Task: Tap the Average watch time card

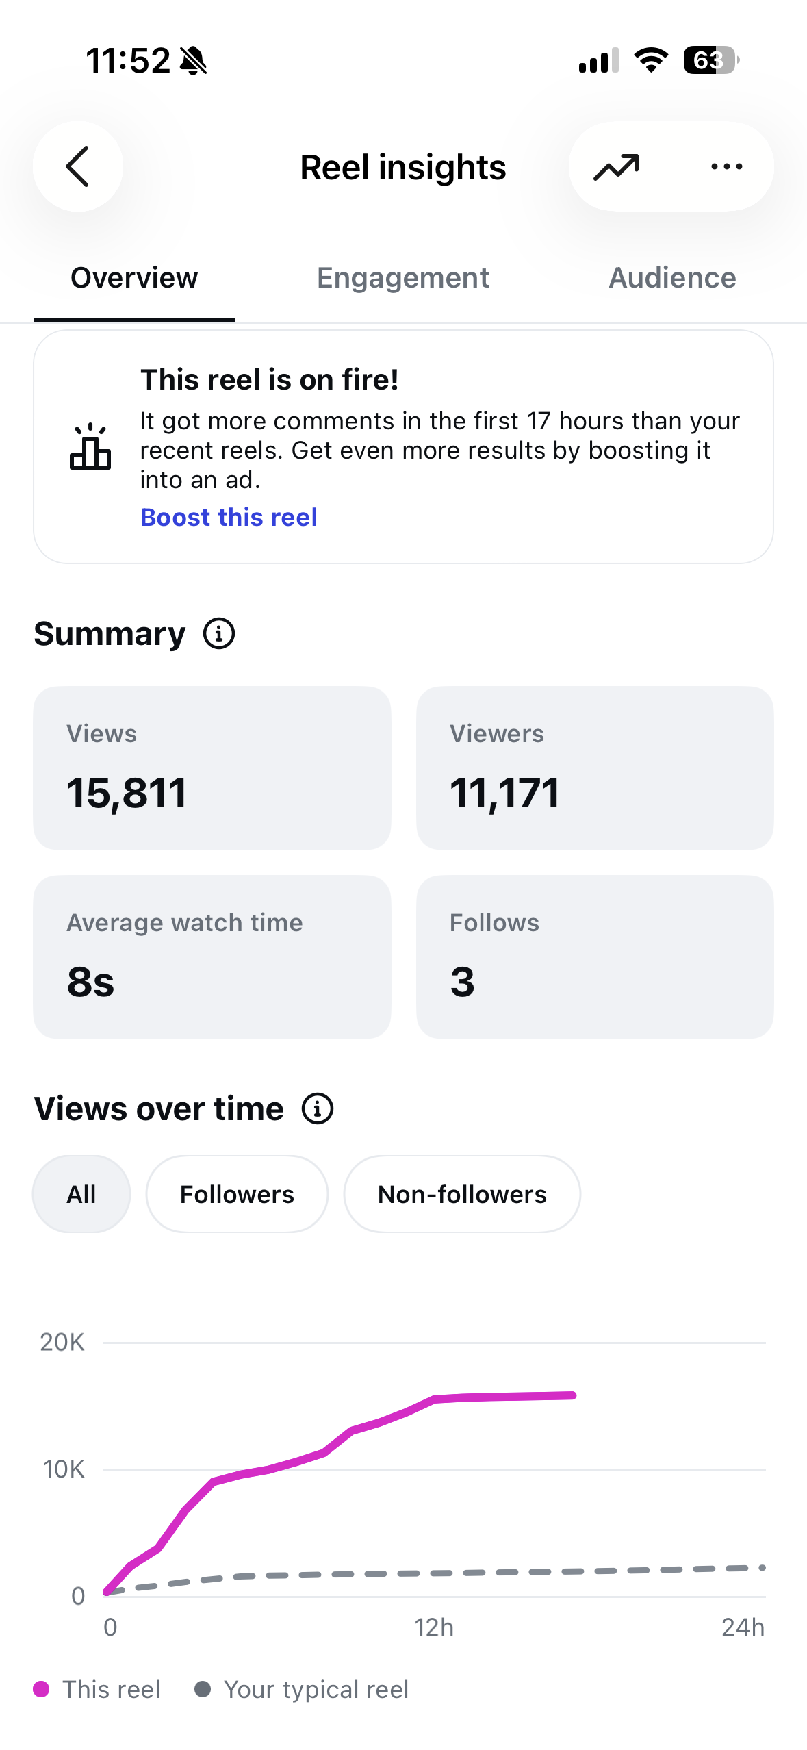Action: [x=212, y=957]
